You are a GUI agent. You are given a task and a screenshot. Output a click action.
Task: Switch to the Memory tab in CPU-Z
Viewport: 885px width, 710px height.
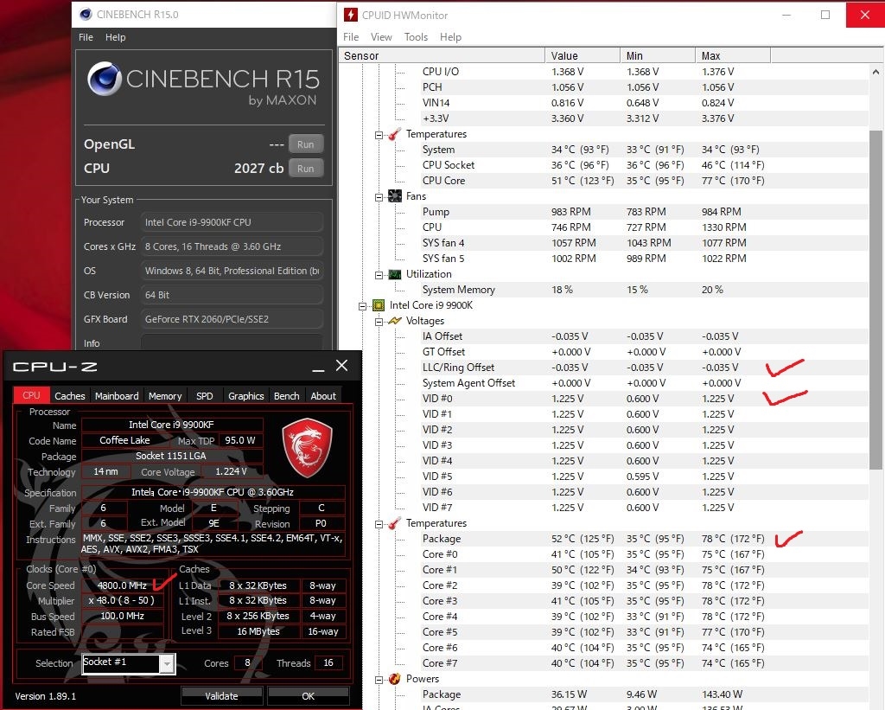[x=165, y=396]
